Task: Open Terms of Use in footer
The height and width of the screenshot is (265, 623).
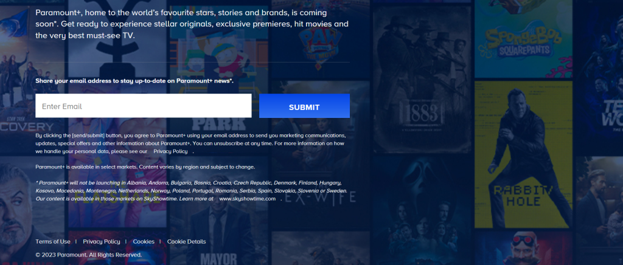Action: [53, 241]
